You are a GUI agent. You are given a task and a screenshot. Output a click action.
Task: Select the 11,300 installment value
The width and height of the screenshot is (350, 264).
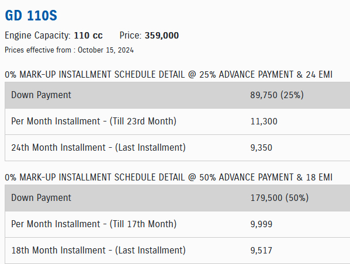(x=264, y=121)
